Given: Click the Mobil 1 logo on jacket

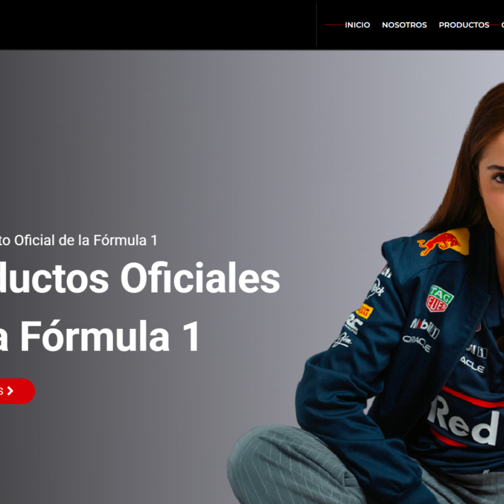Looking at the screenshot, I should [425, 328].
